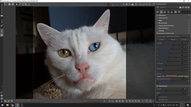This screenshot has height=107, width=191.
Task: Reset the Haze Removal Strength value
Action: coord(189,91)
